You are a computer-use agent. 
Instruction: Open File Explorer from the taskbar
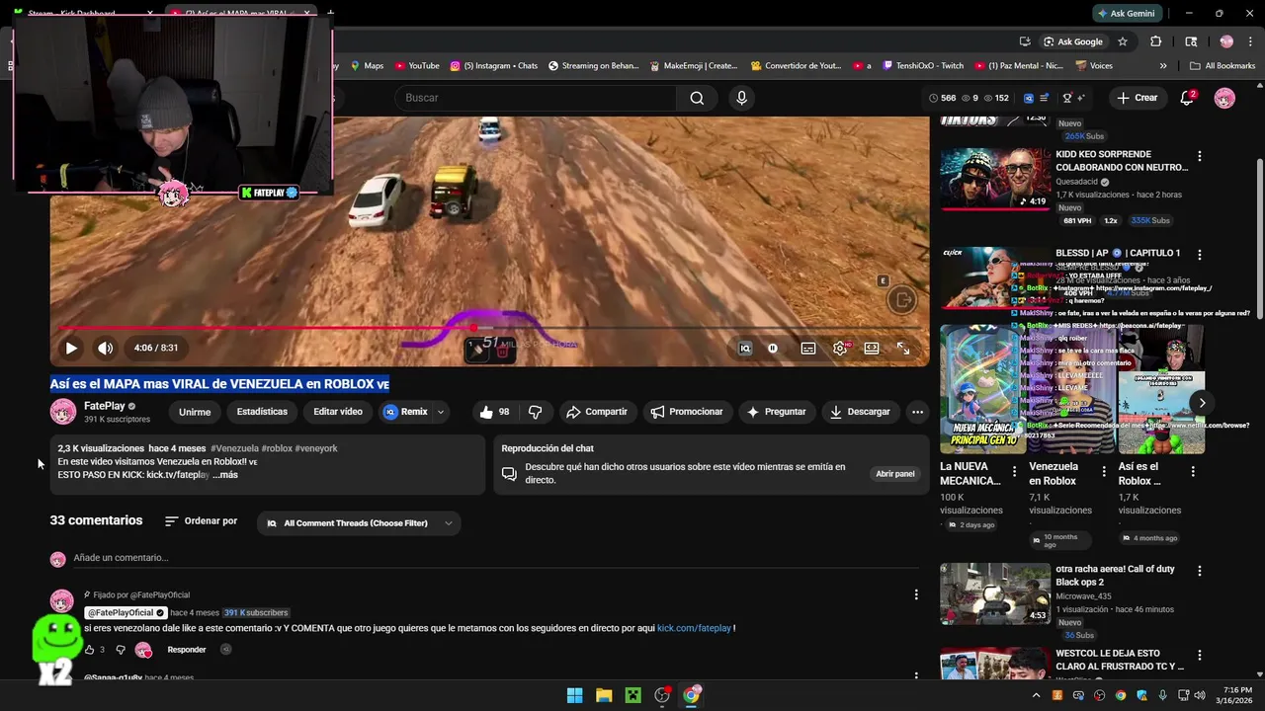[x=604, y=695]
